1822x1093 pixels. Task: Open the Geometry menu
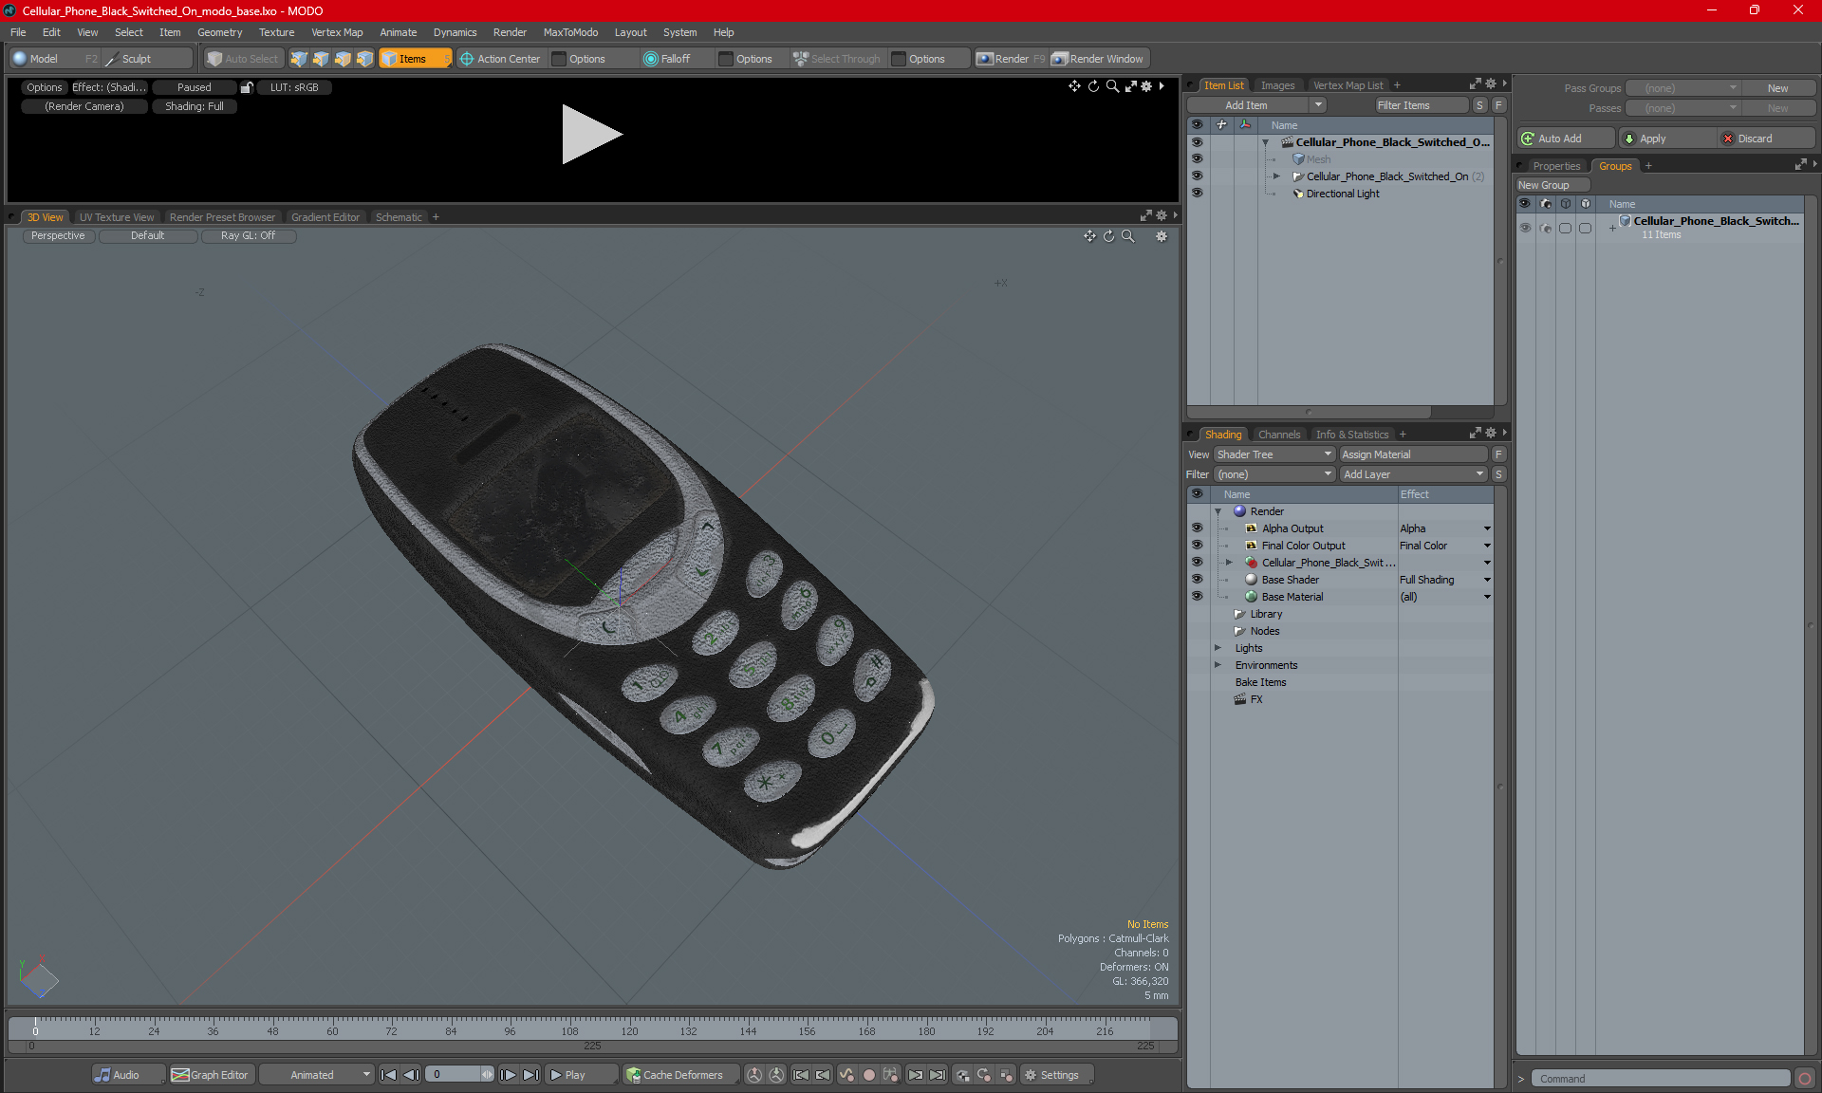219,32
